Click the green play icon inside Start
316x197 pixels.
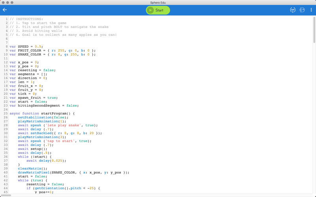coord(150,10)
